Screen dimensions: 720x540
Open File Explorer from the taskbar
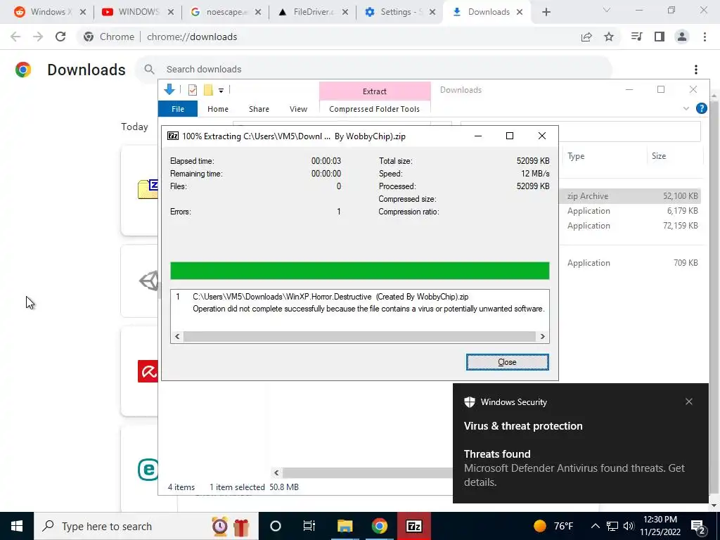345,526
